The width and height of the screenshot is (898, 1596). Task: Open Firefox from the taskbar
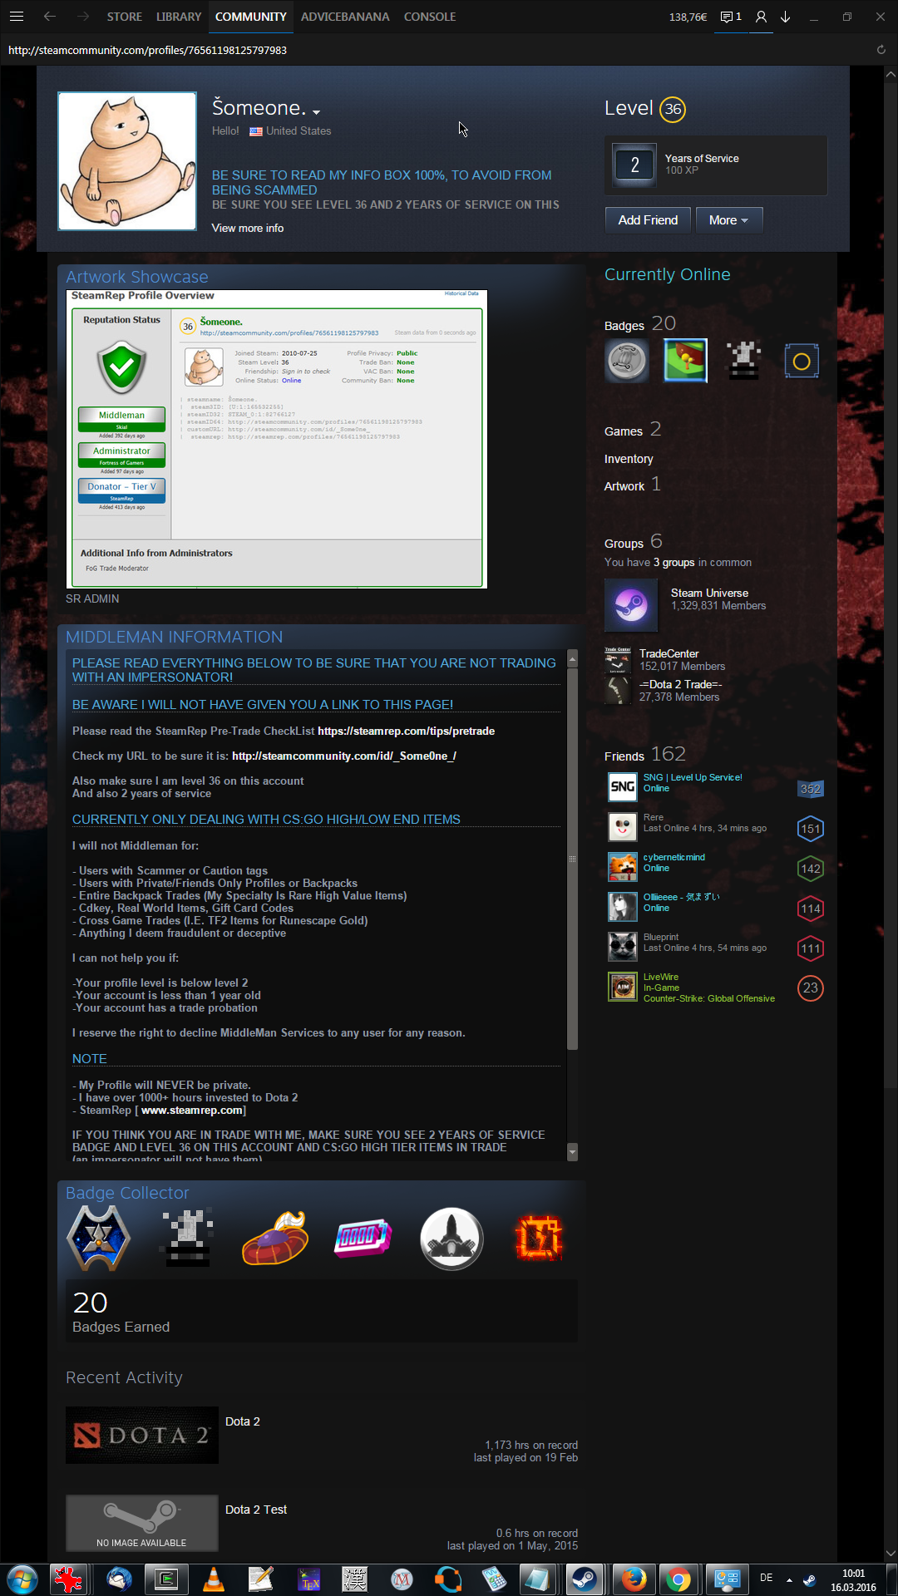[634, 1579]
